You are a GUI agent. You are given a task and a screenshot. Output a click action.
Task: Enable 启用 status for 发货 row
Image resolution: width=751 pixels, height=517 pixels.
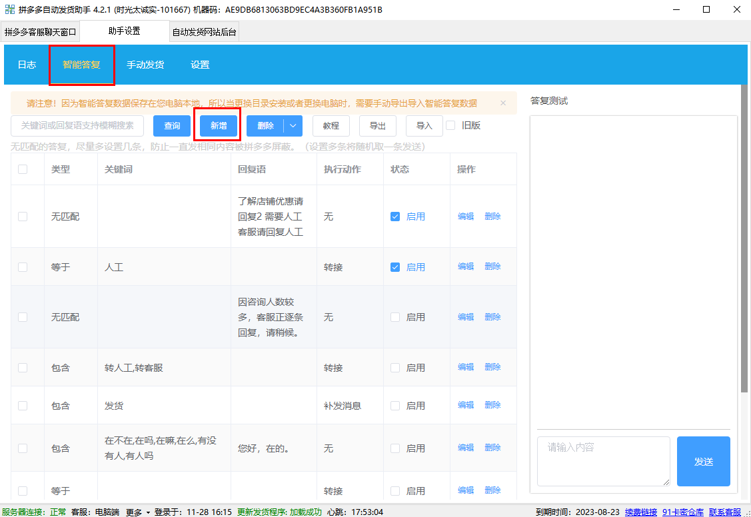click(x=395, y=406)
